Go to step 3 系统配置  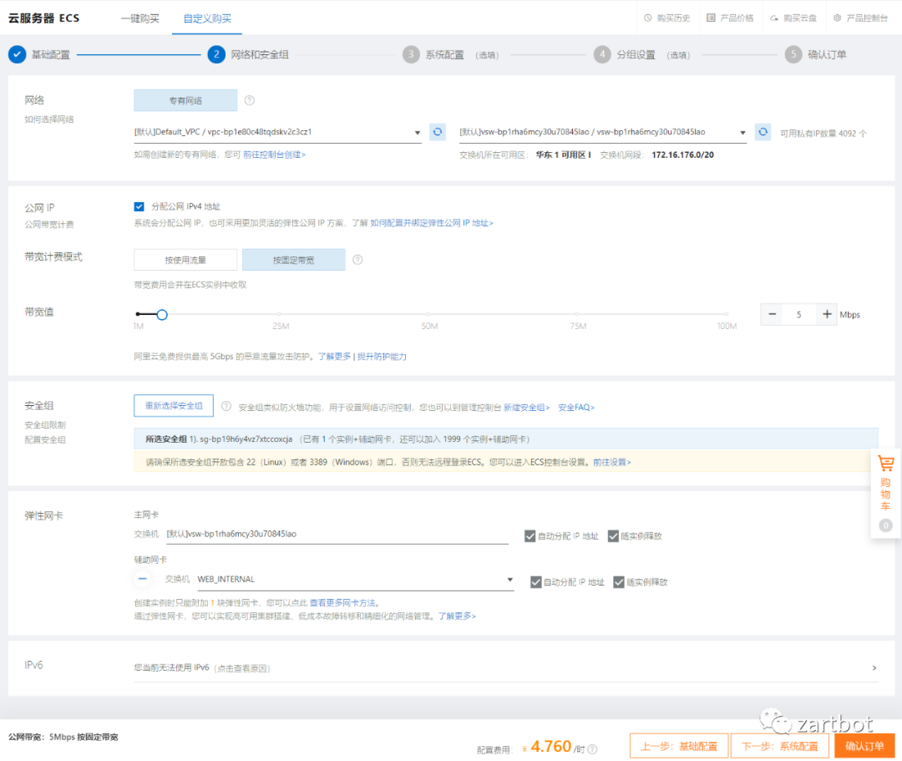(x=450, y=54)
